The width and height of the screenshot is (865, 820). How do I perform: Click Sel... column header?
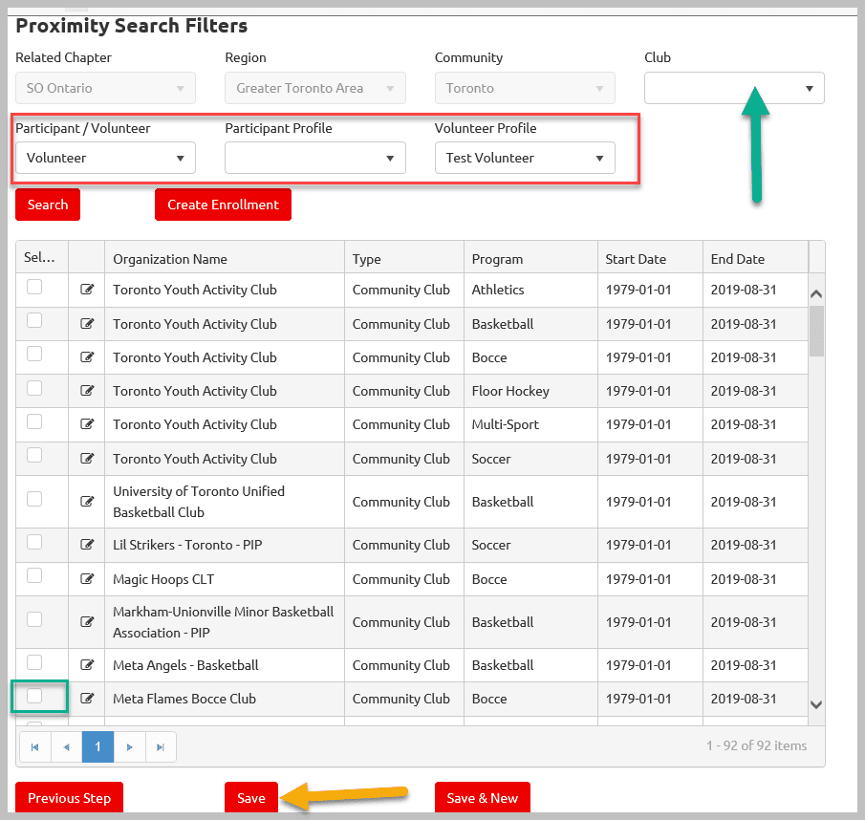42,257
